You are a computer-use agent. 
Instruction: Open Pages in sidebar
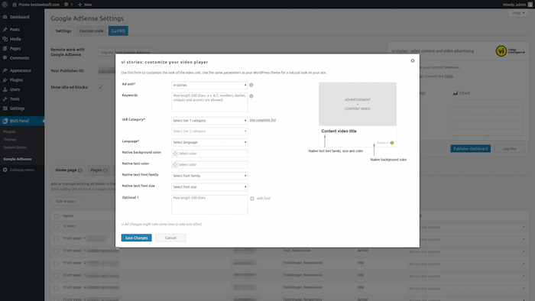(x=15, y=49)
